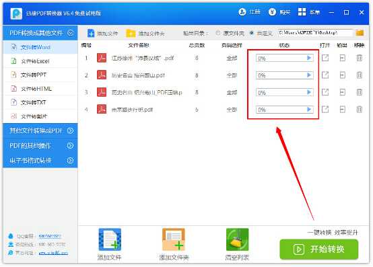Select 文件转Word in the sidebar
This screenshot has width=373, height=267.
pyautogui.click(x=40, y=47)
